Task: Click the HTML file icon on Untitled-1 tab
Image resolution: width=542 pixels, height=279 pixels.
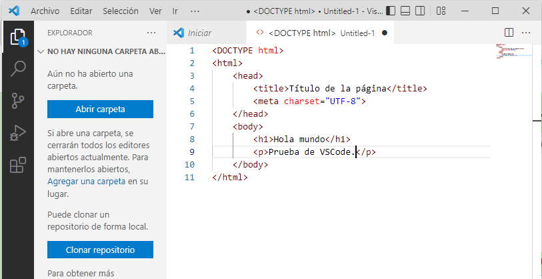Action: (x=260, y=33)
